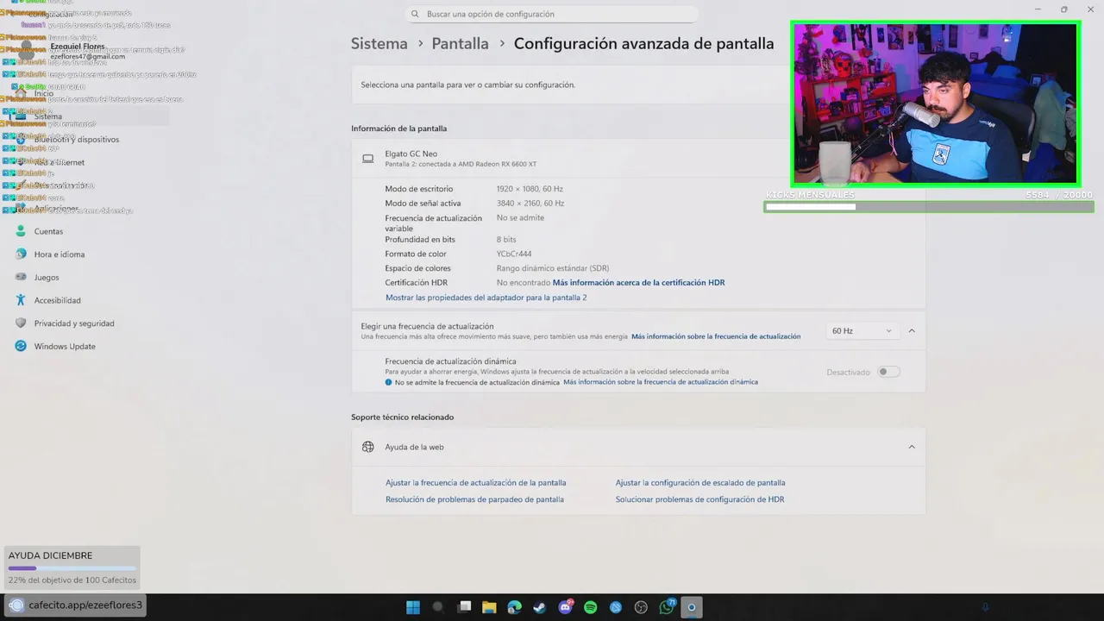1104x621 pixels.
Task: Go back to Pantalla via breadcrumb
Action: click(x=460, y=43)
